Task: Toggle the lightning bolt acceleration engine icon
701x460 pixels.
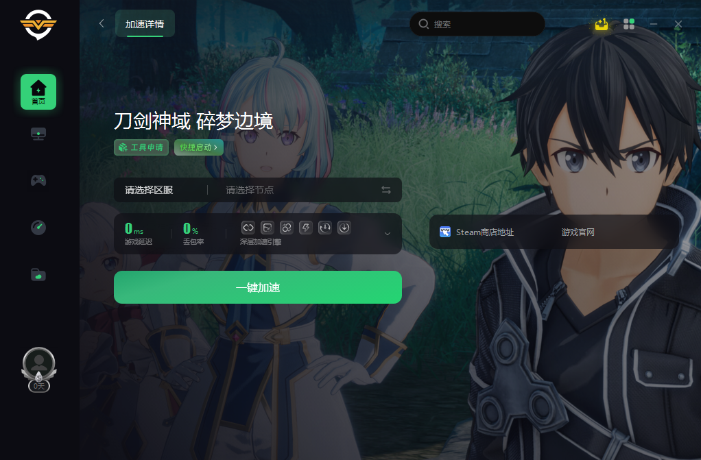Action: [306, 228]
